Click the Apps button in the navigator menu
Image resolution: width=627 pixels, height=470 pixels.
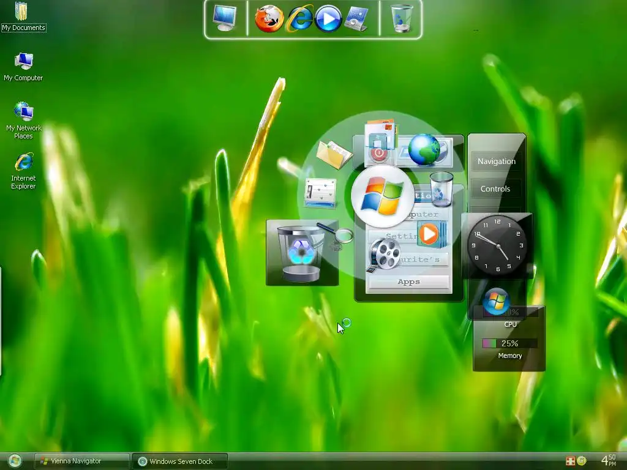(x=408, y=282)
